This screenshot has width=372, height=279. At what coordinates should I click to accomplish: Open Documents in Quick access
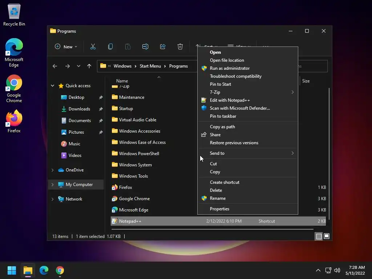click(80, 121)
